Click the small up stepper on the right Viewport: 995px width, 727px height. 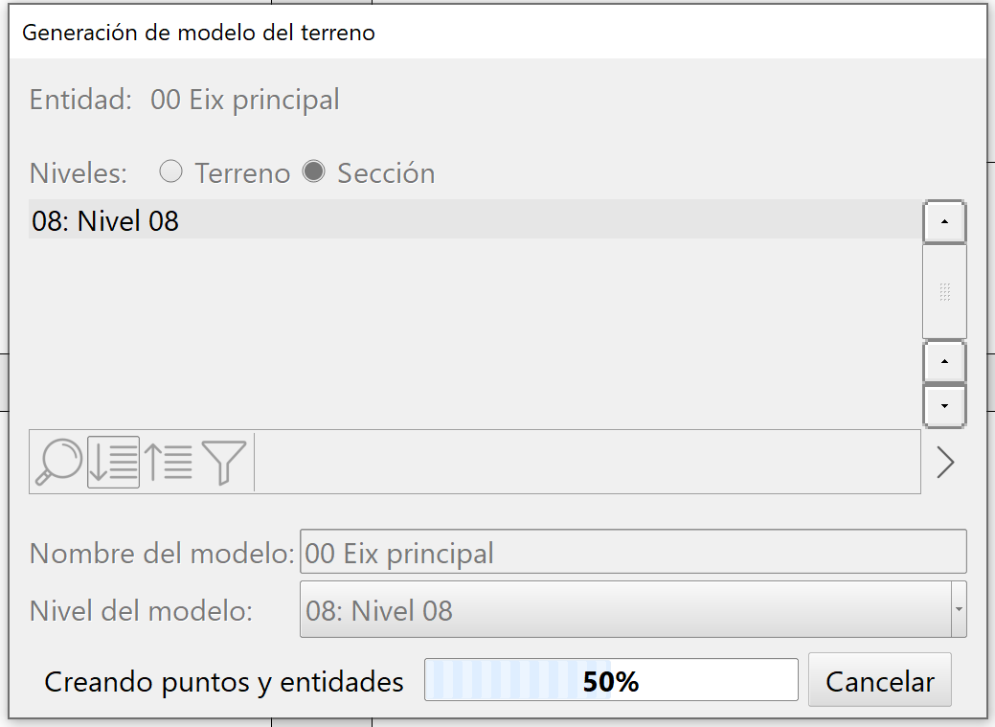click(944, 361)
